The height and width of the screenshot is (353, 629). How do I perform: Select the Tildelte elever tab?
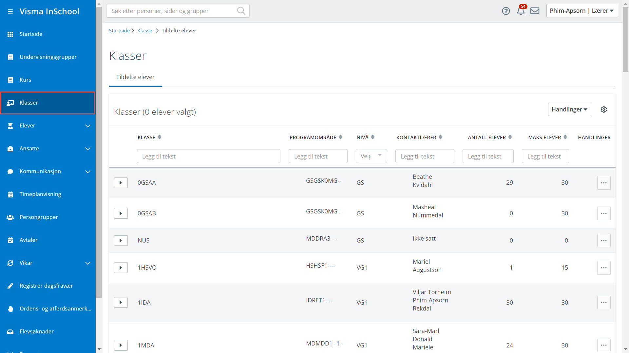click(135, 77)
